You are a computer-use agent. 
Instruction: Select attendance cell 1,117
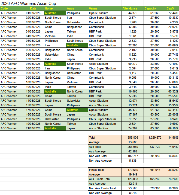(133, 73)
